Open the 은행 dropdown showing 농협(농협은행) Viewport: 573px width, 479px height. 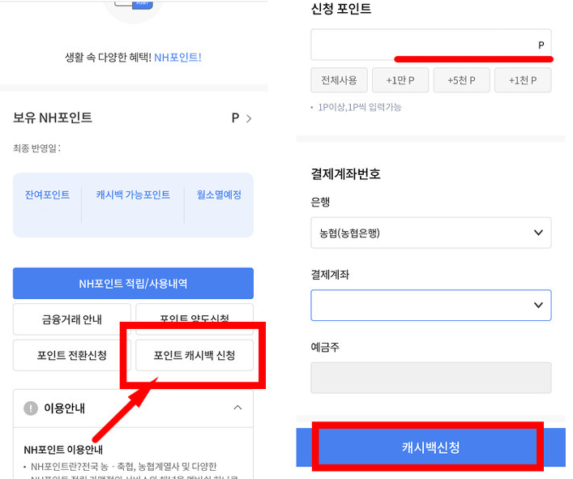coord(431,233)
